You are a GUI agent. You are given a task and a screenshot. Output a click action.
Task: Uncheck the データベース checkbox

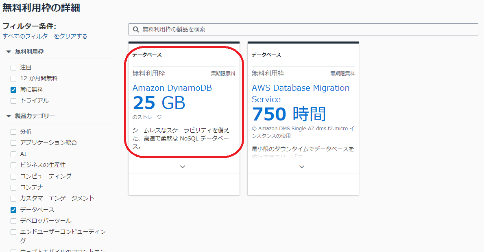[x=13, y=210]
